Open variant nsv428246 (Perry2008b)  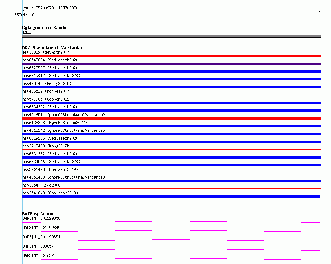pos(47,83)
